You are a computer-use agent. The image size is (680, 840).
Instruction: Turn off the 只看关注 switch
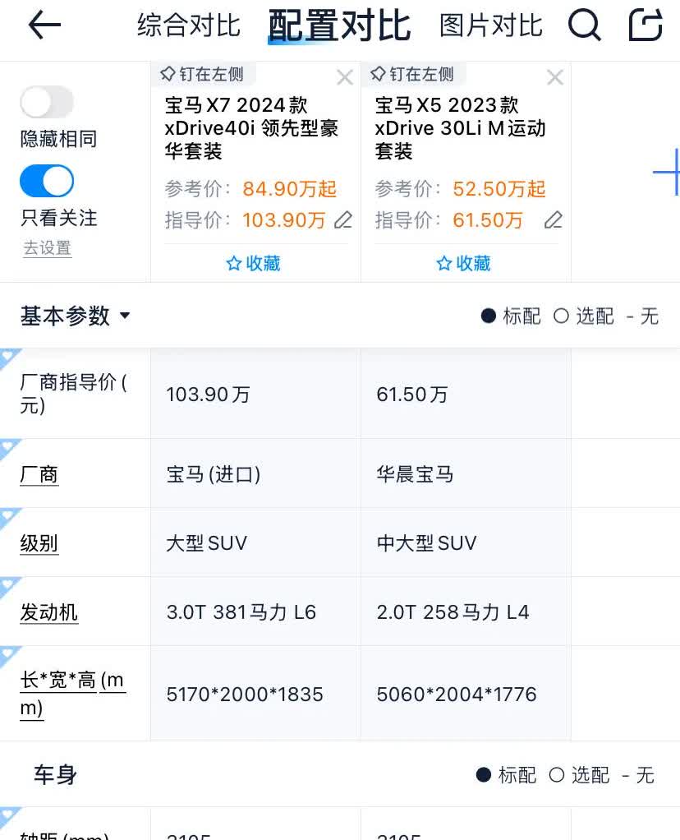(47, 181)
